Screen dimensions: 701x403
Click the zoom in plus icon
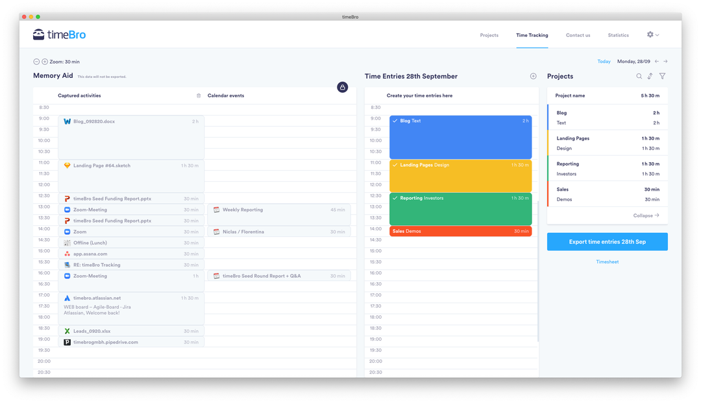[45, 62]
